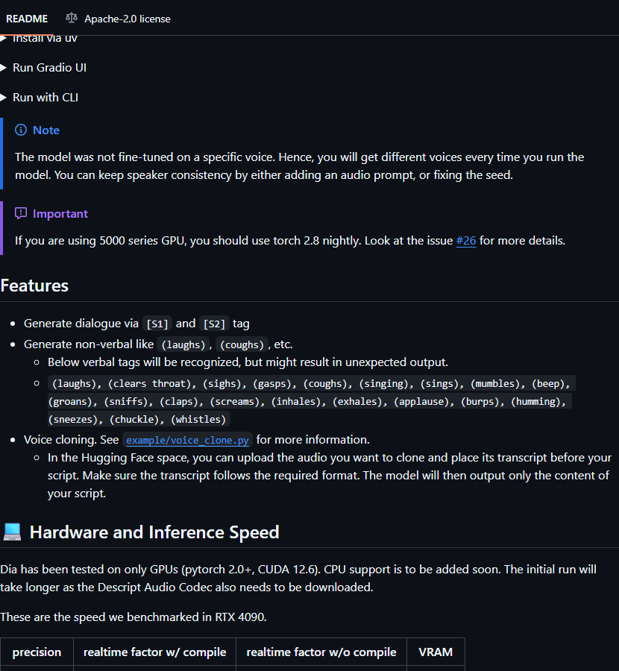Click the Features section heading
The height and width of the screenshot is (671, 619).
pyautogui.click(x=34, y=286)
